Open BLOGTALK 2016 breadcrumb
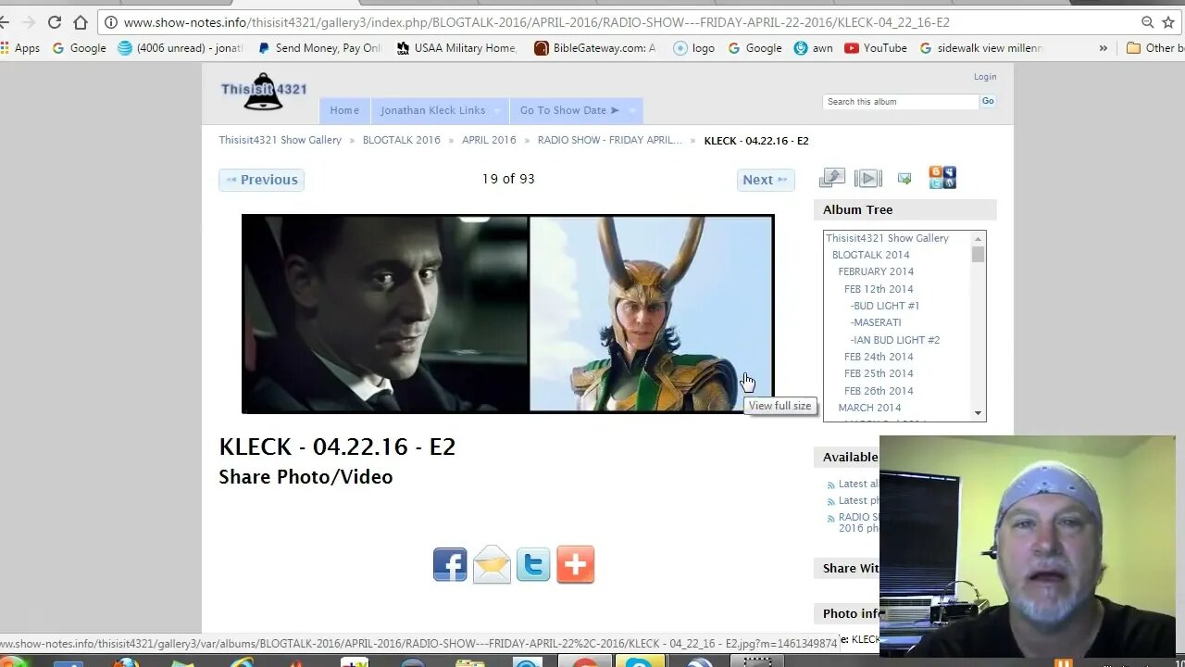This screenshot has height=667, width=1185. pos(402,141)
